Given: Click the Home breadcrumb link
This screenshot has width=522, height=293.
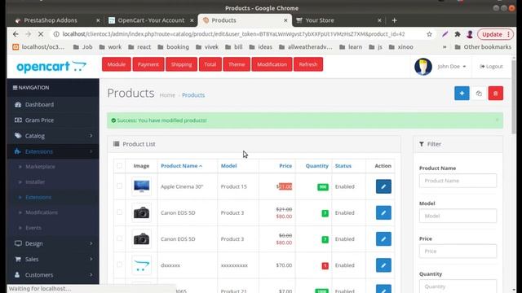Looking at the screenshot, I should (x=167, y=95).
